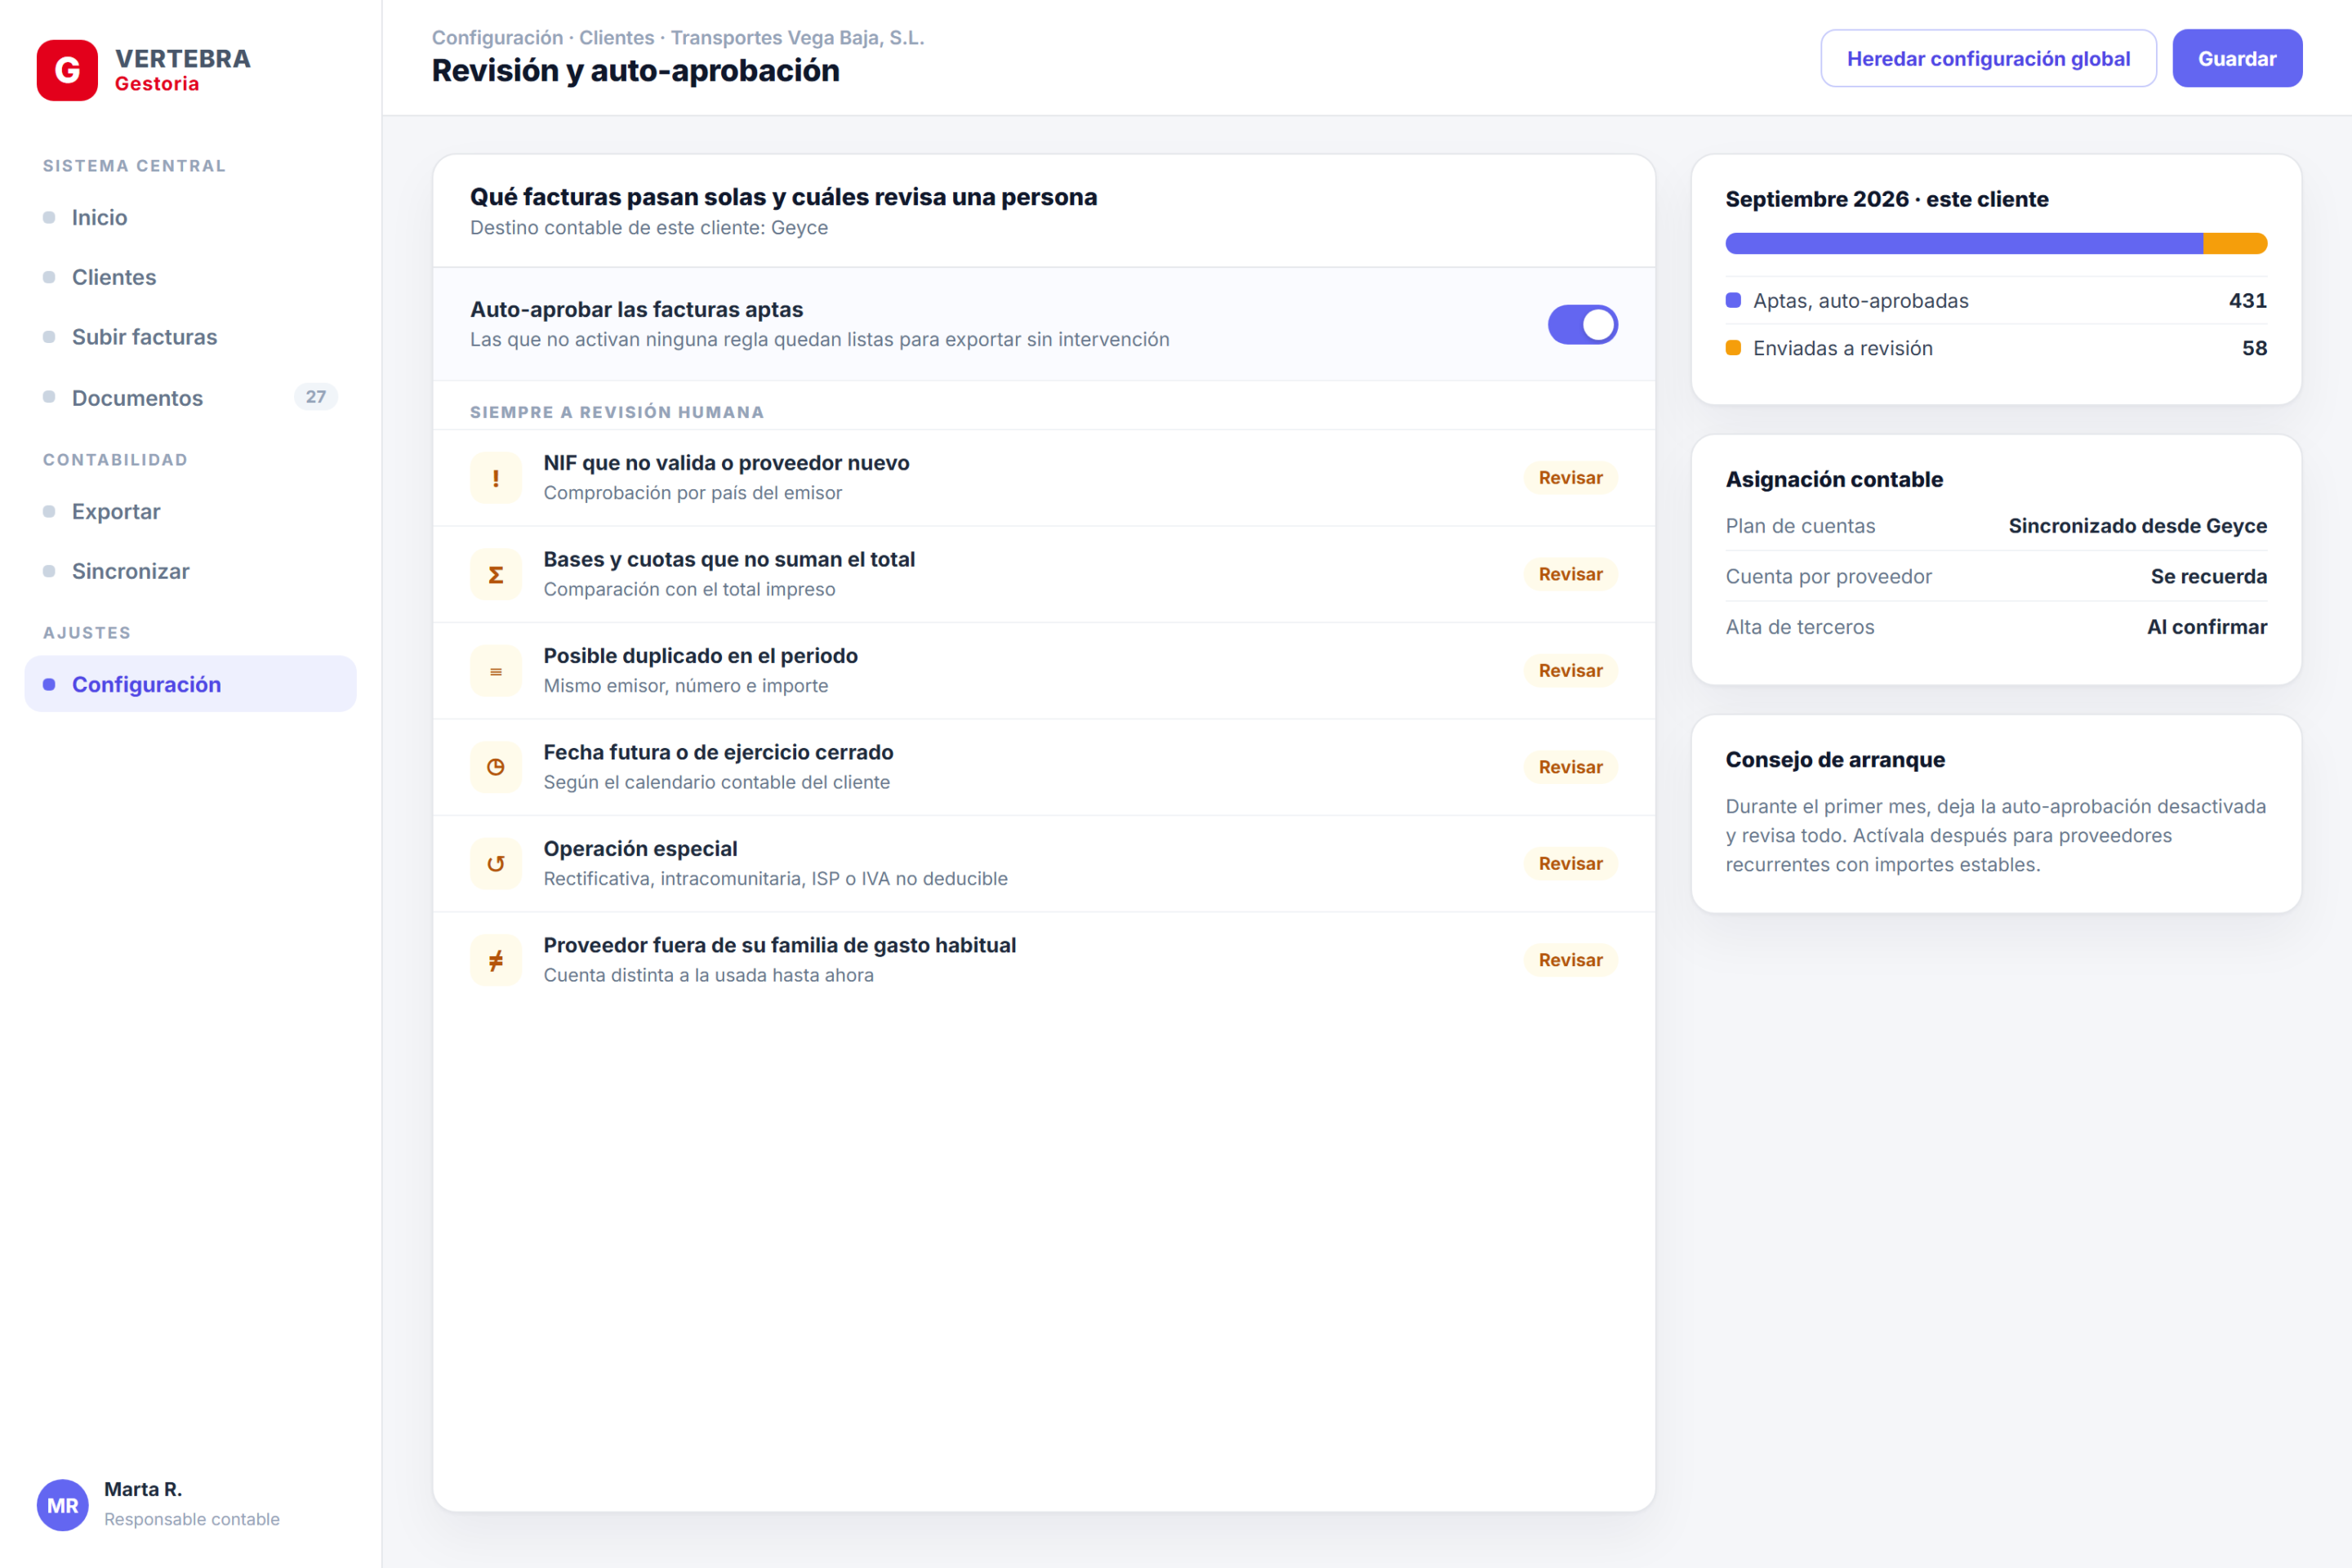
Task: Click the 27 badge next to Documentos
Action: point(316,397)
